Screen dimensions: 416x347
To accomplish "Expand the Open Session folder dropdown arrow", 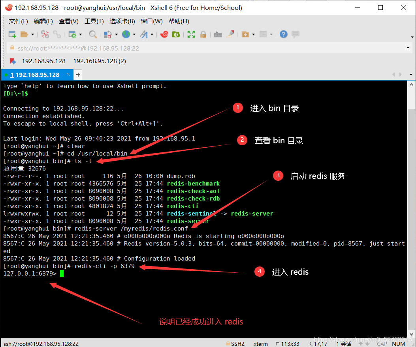I will click(x=33, y=34).
